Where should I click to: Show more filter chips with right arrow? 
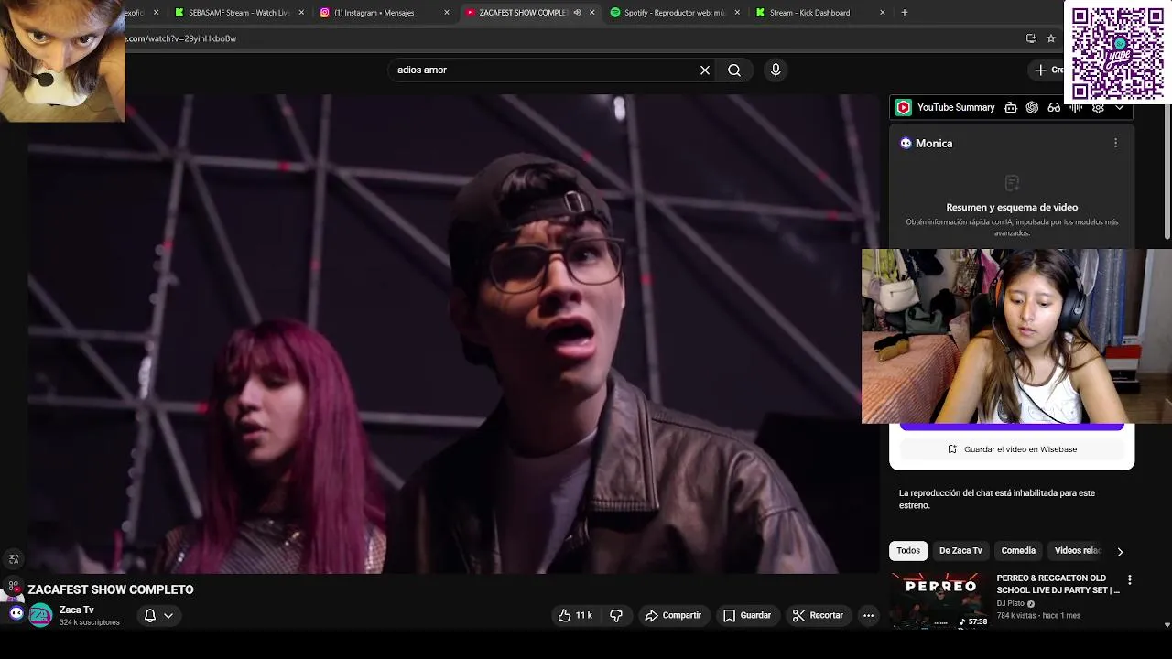click(1119, 551)
